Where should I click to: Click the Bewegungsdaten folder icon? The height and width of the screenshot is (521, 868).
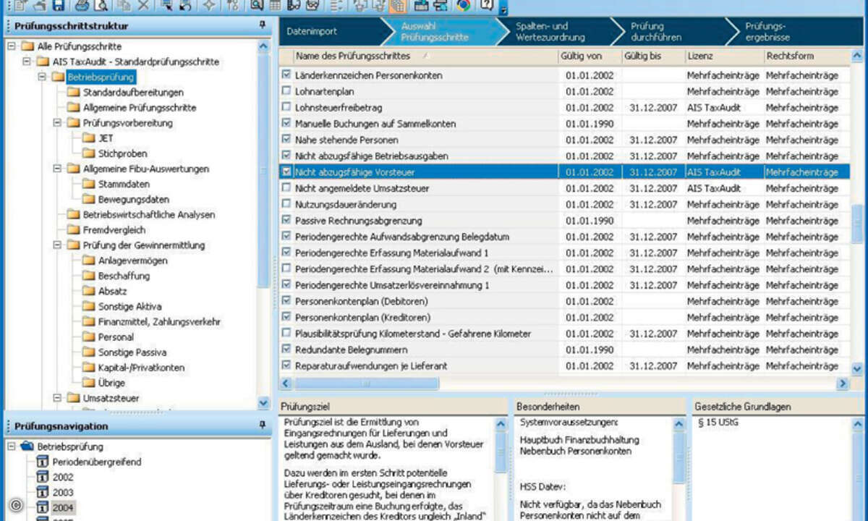coord(89,199)
